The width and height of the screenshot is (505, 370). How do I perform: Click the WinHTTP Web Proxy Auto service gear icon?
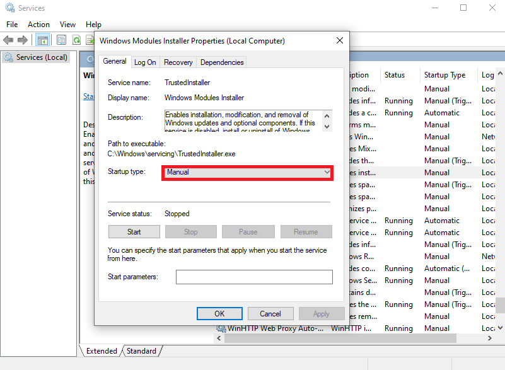click(x=221, y=328)
